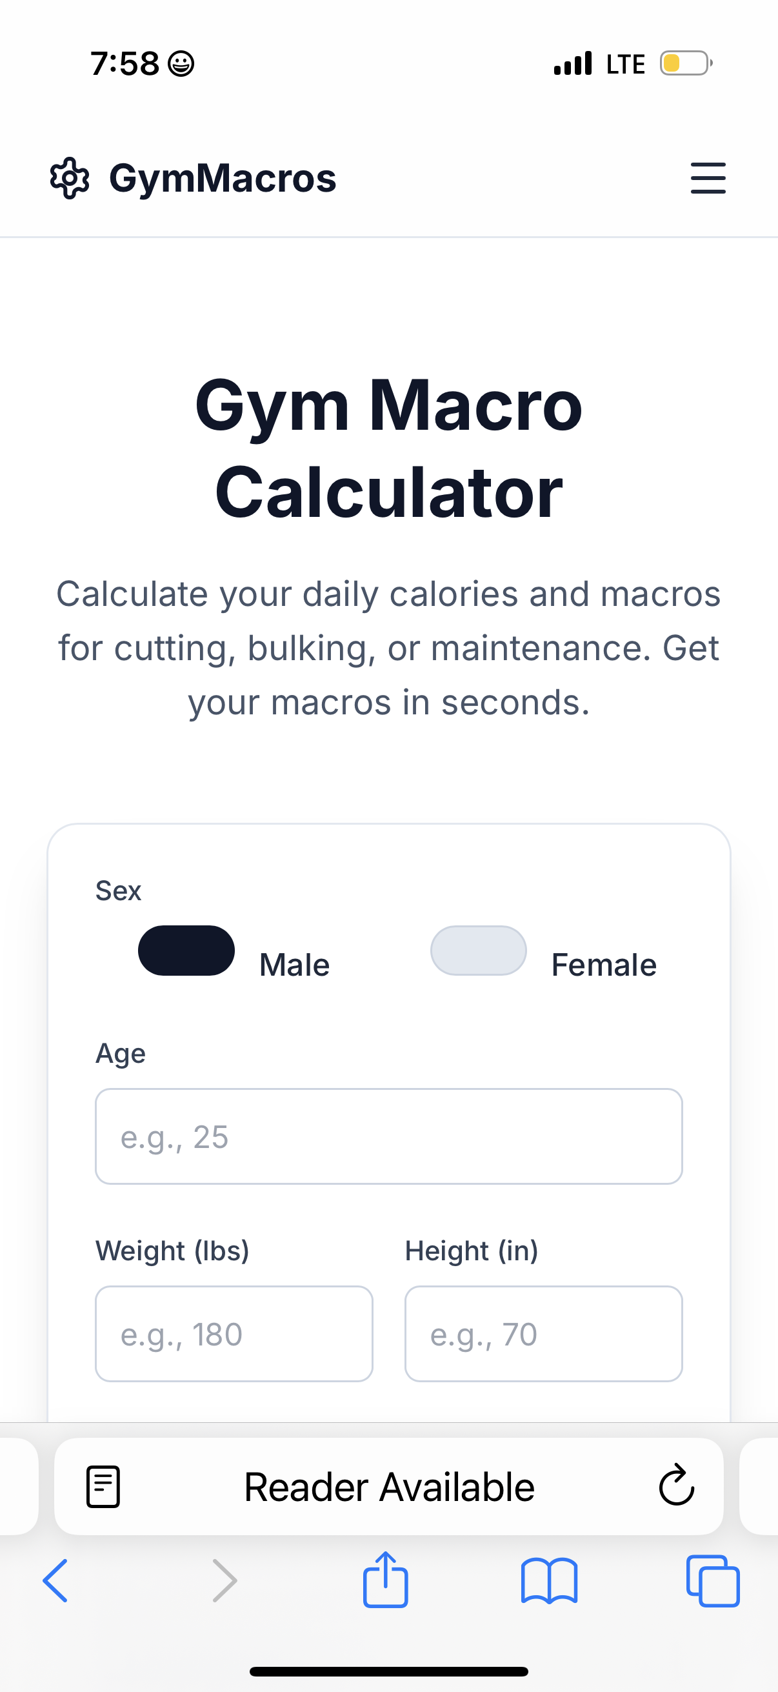The image size is (778, 1692).
Task: Open the Safari bookmarks panel
Action: (x=550, y=1581)
